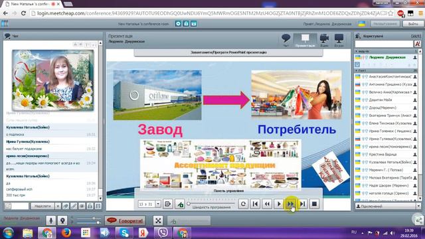This screenshot has width=425, height=239.
Task: Open the Чат view tab icon
Action: point(286,40)
